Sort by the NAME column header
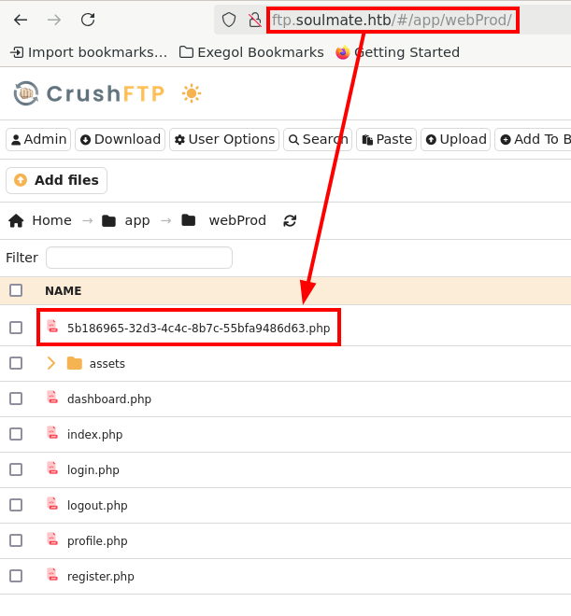571x616 pixels. 64,291
